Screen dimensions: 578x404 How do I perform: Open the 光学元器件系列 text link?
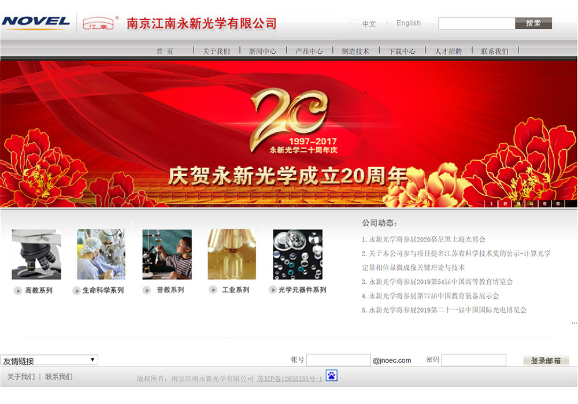(302, 290)
